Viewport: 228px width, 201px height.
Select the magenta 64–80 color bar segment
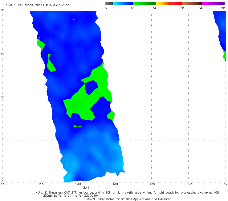213,4
